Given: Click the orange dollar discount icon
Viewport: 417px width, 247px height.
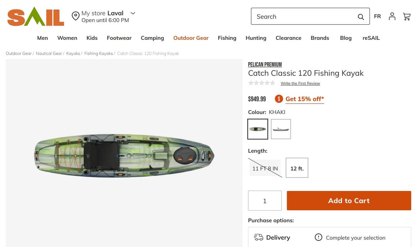Looking at the screenshot, I should pos(279,99).
